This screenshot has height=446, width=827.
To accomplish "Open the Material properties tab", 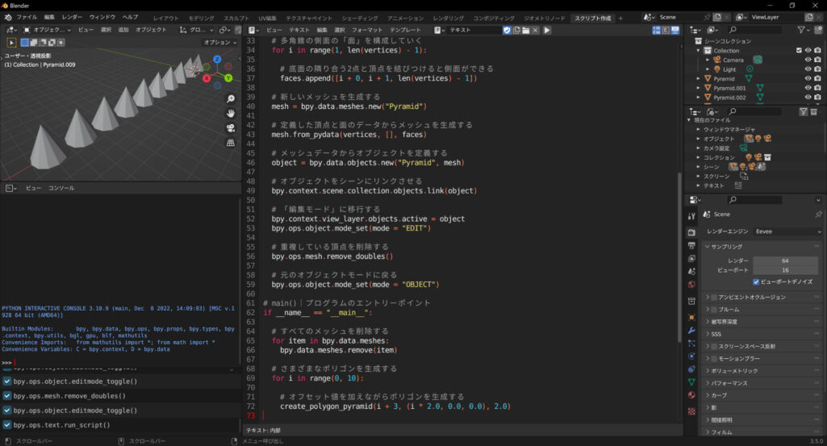I will point(691,395).
